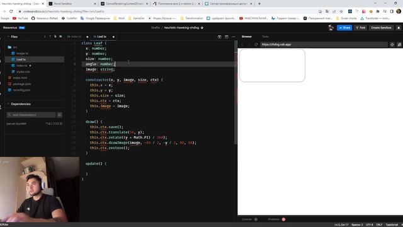Viewport: 403px width, 227px height.
Task: Open the editor more options menu
Action: tap(234, 37)
